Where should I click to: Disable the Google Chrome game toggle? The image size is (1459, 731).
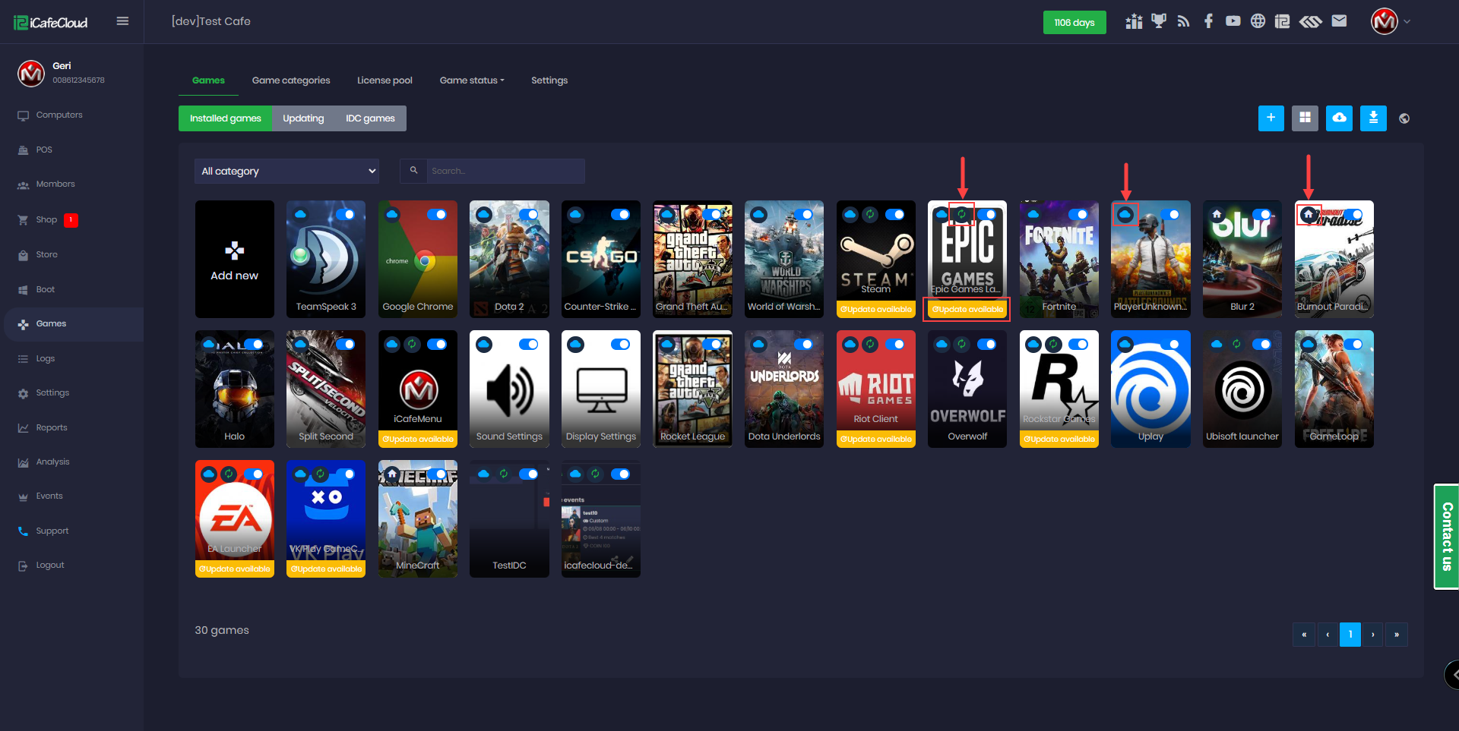click(x=437, y=215)
